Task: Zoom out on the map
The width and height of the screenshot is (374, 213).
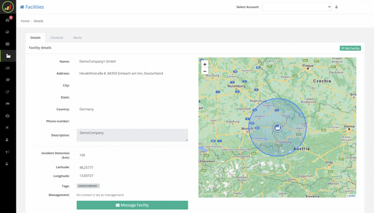Action: [205, 71]
